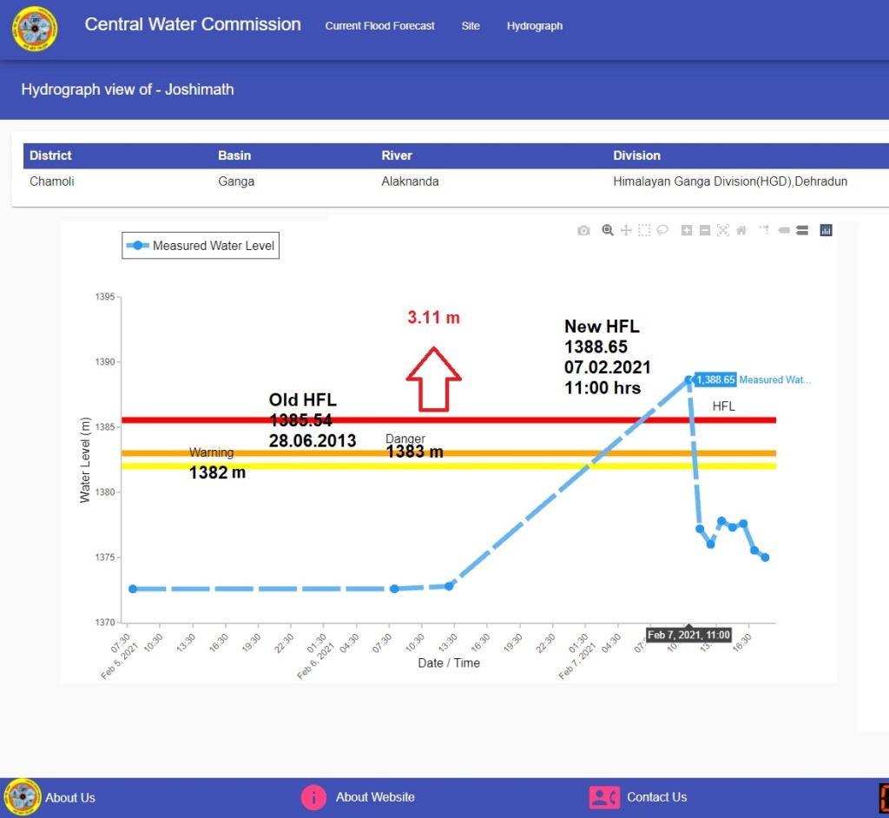
Task: Go to the Hydrograph menu item
Action: [x=535, y=26]
